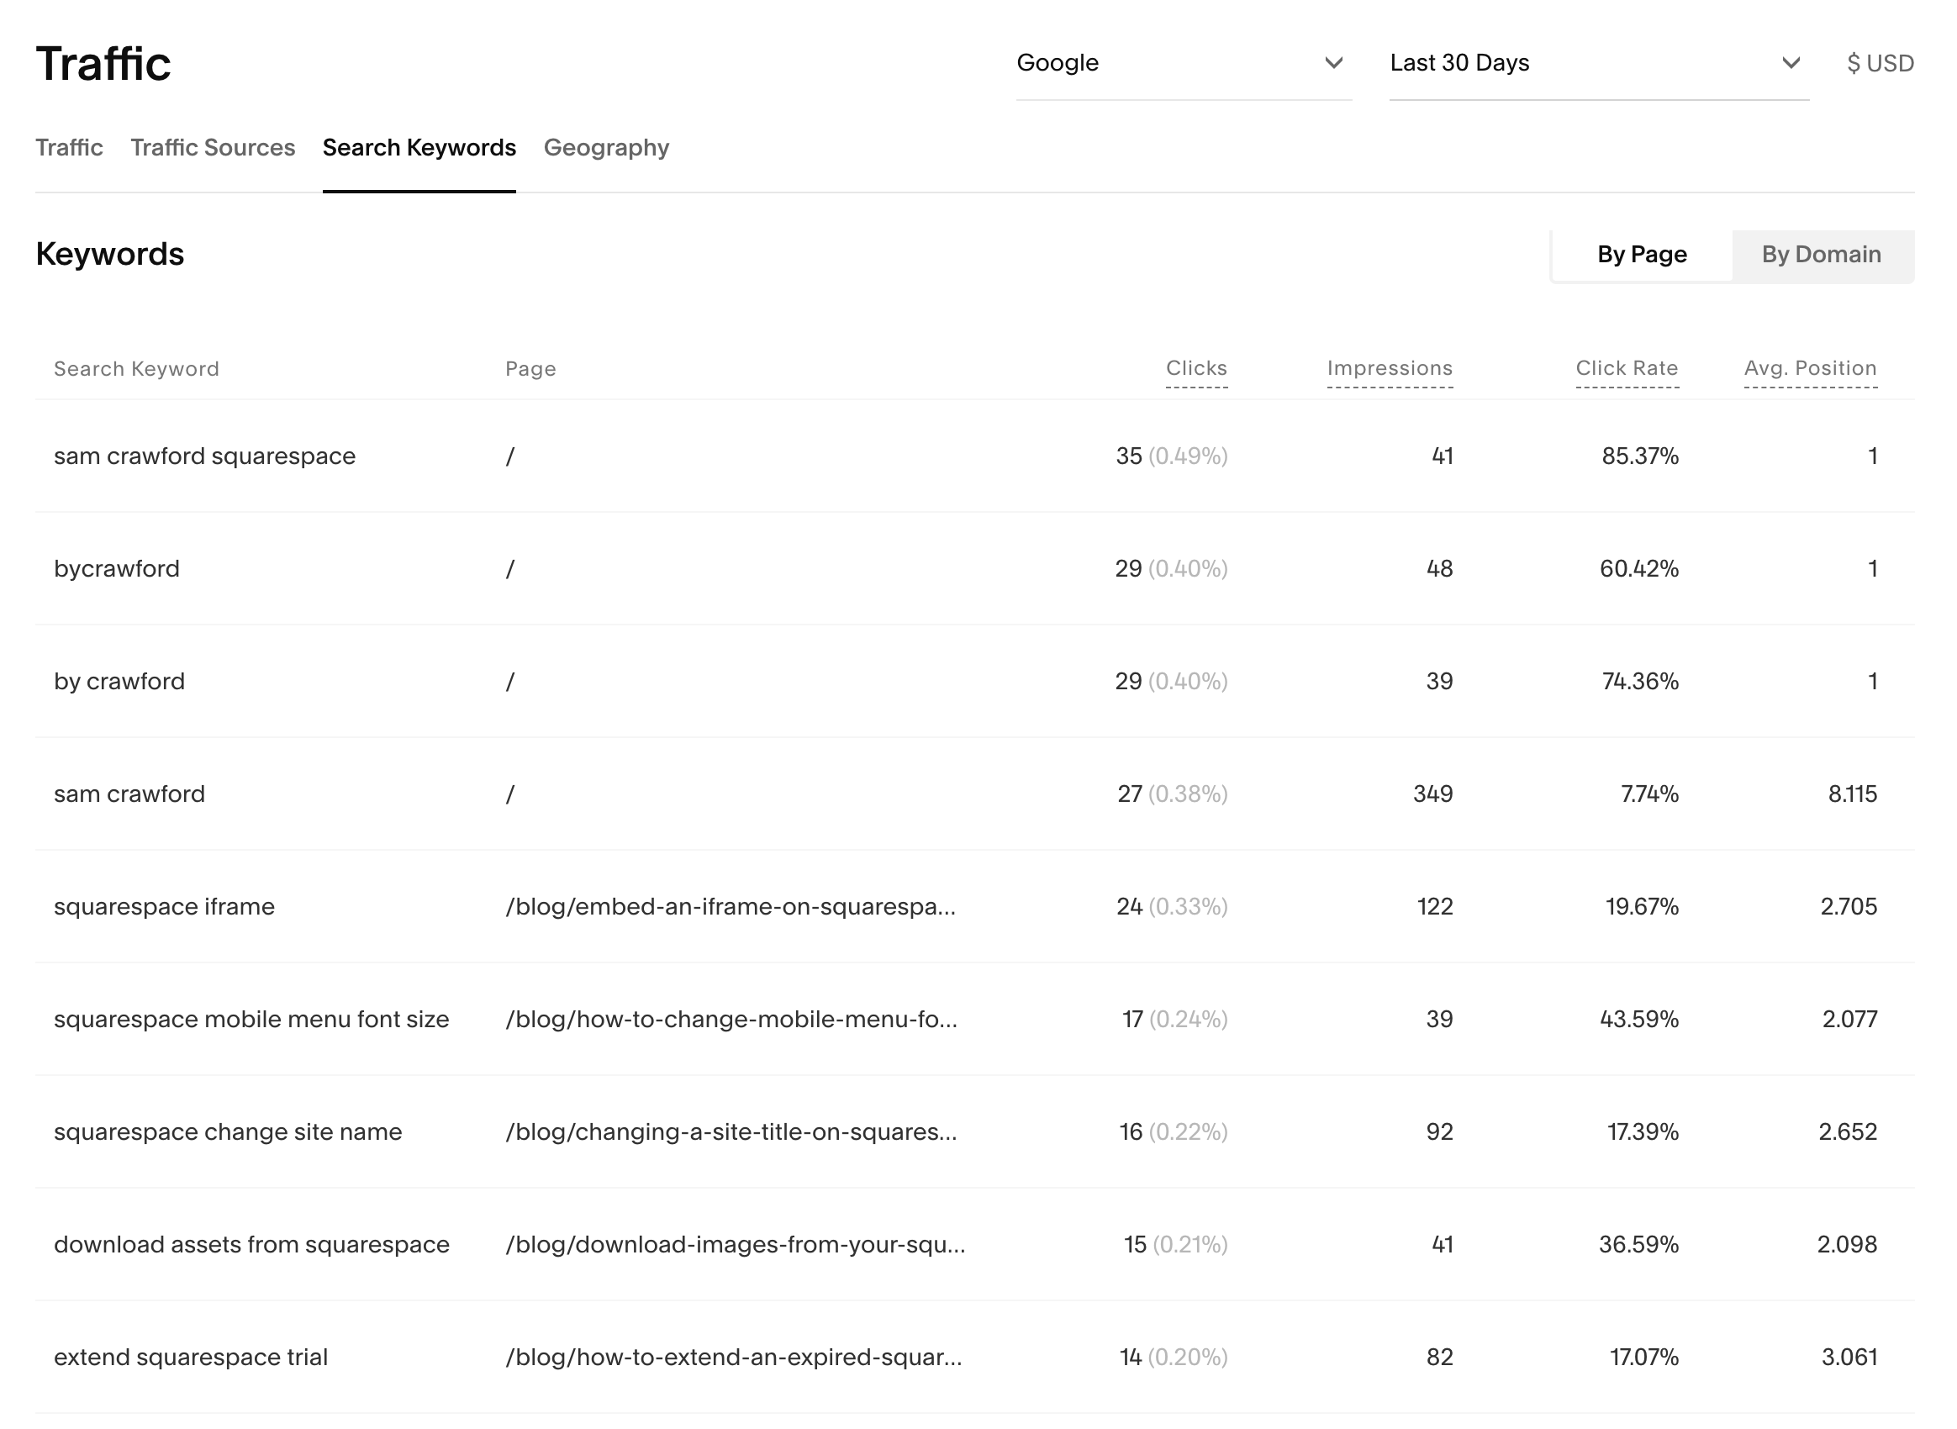Viewport: 1957px width, 1429px height.
Task: Click the 60.42% click rate value
Action: [x=1638, y=569]
